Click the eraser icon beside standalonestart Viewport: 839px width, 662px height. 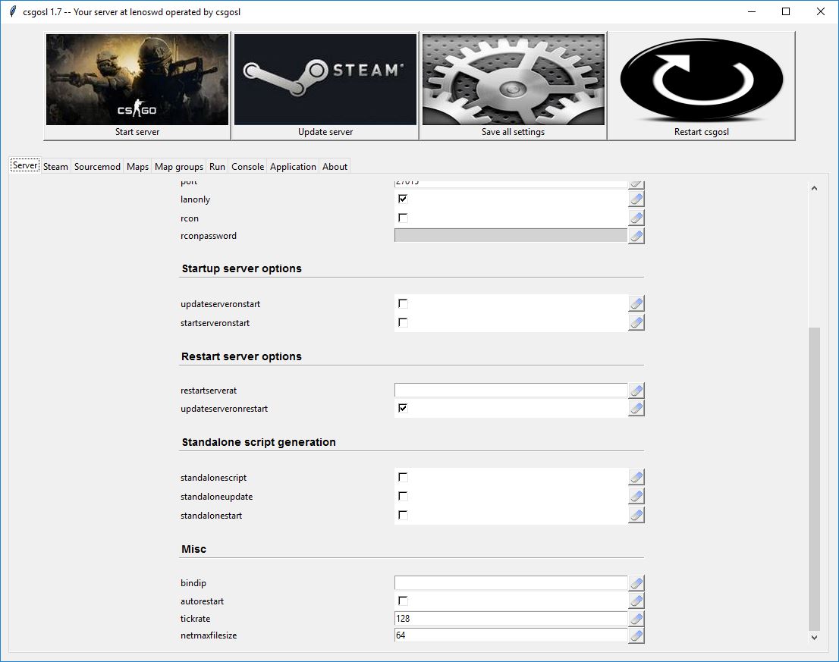(636, 515)
